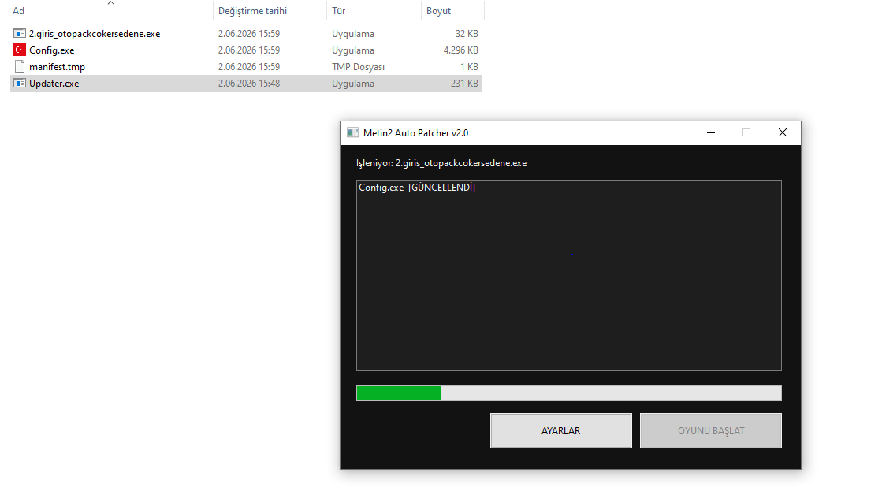Click the 1 KB size cell
882x502 pixels.
pyautogui.click(x=469, y=66)
